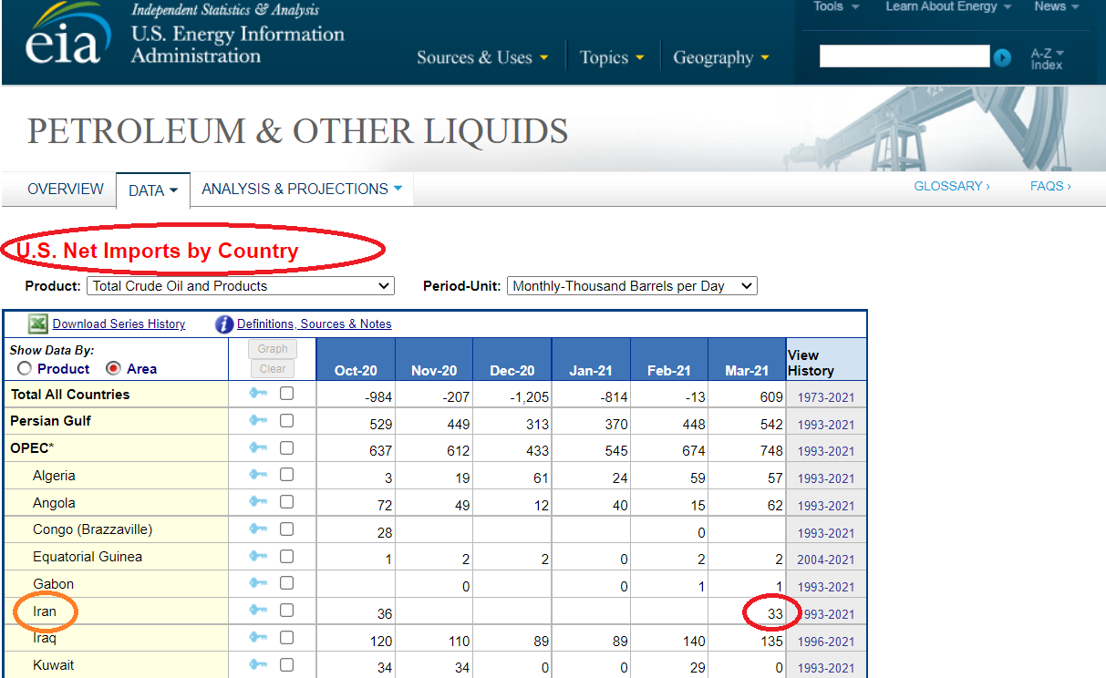Open the Data tab
This screenshot has height=678, width=1106.
pos(153,190)
